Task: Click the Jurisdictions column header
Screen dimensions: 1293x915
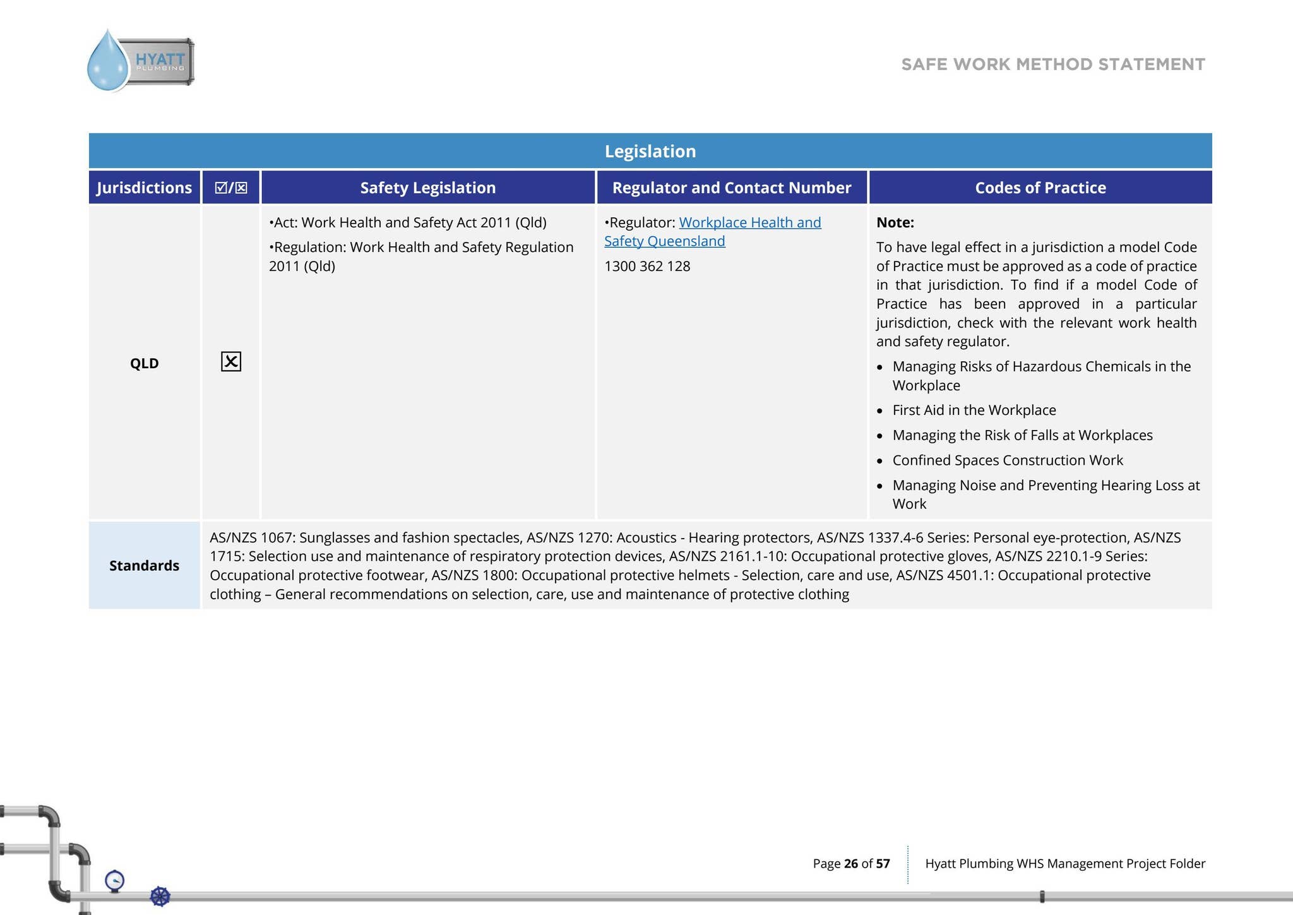Action: point(145,188)
